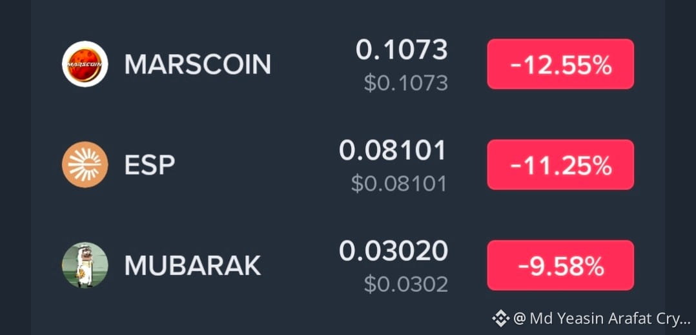Open the MARSCOIN coin name label
The width and height of the screenshot is (696, 335).
pos(198,64)
